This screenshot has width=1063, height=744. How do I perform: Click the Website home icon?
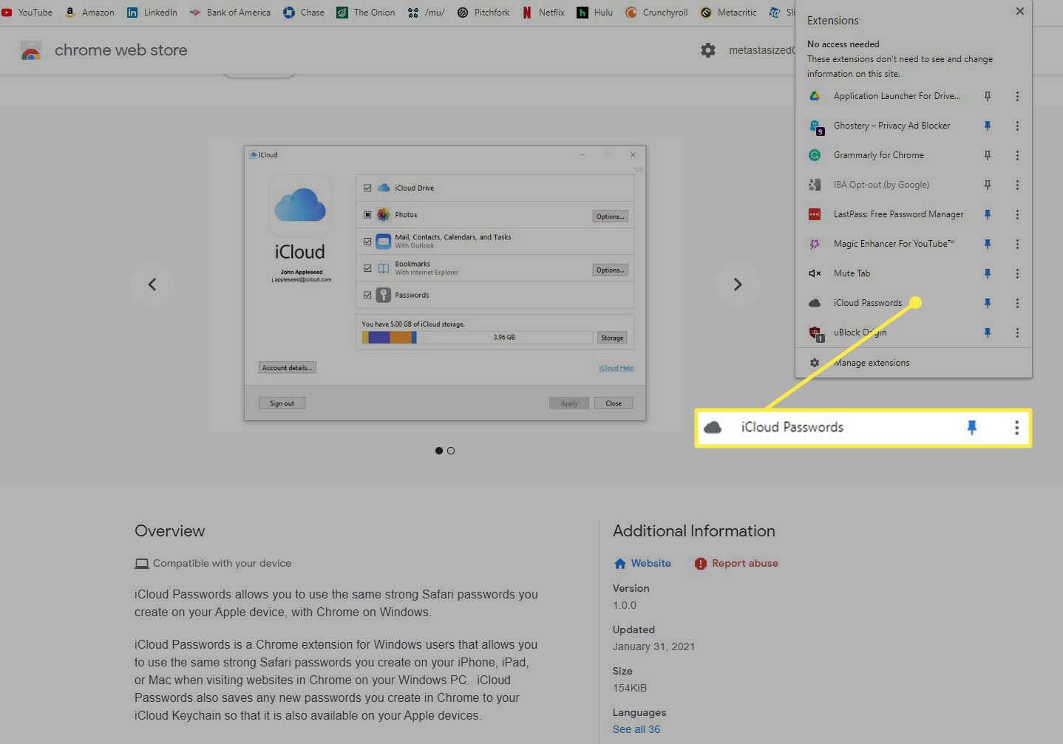tap(619, 564)
